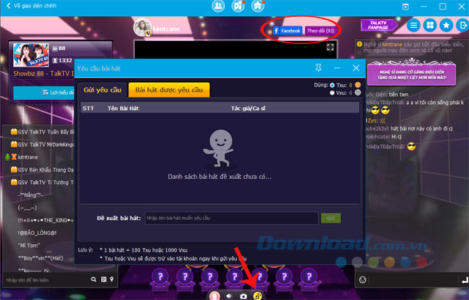Viewport: 469px width, 300px height.
Task: Select user THE_KING in list
Action: [46, 220]
